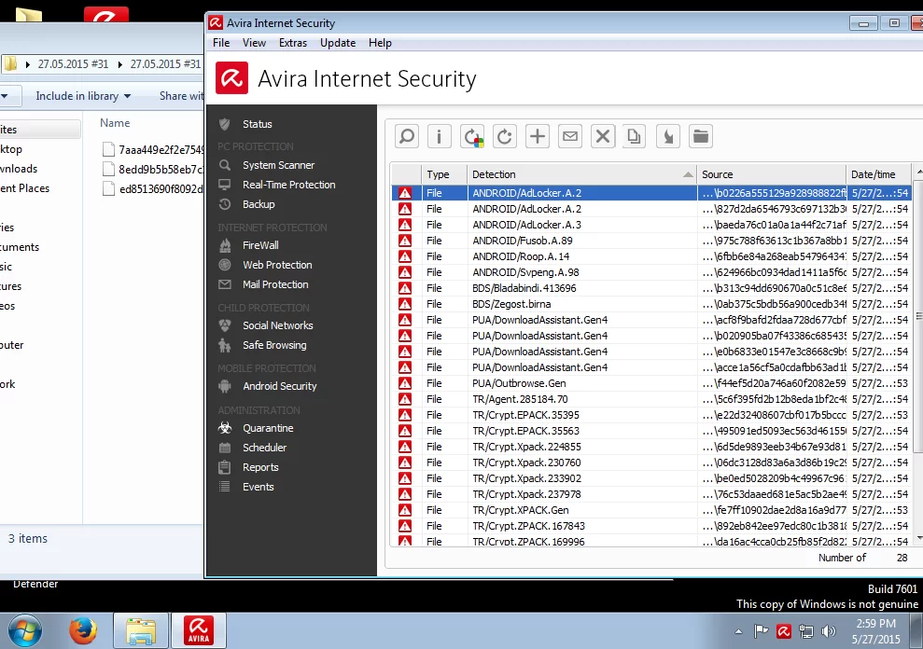Open Scheduler in the sidebar
The width and height of the screenshot is (923, 649).
point(264,448)
